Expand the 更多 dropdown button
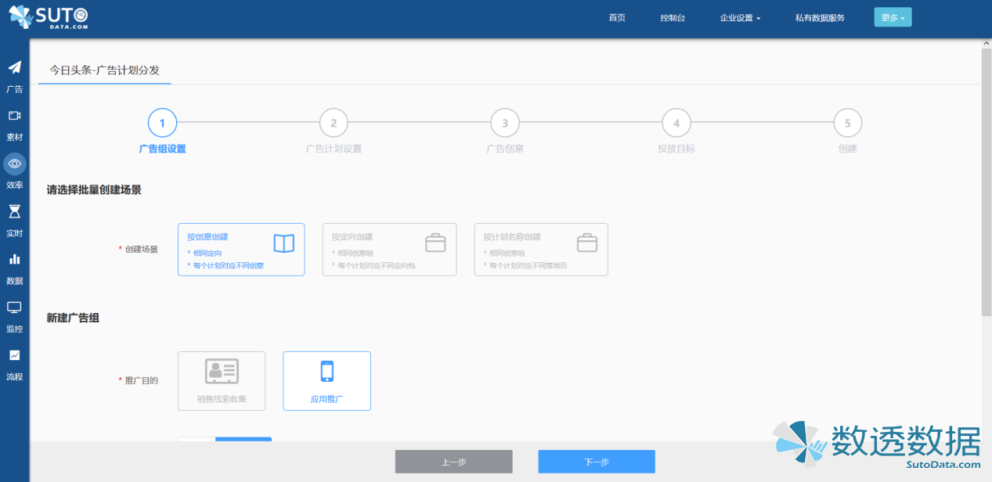The image size is (992, 482). (893, 17)
